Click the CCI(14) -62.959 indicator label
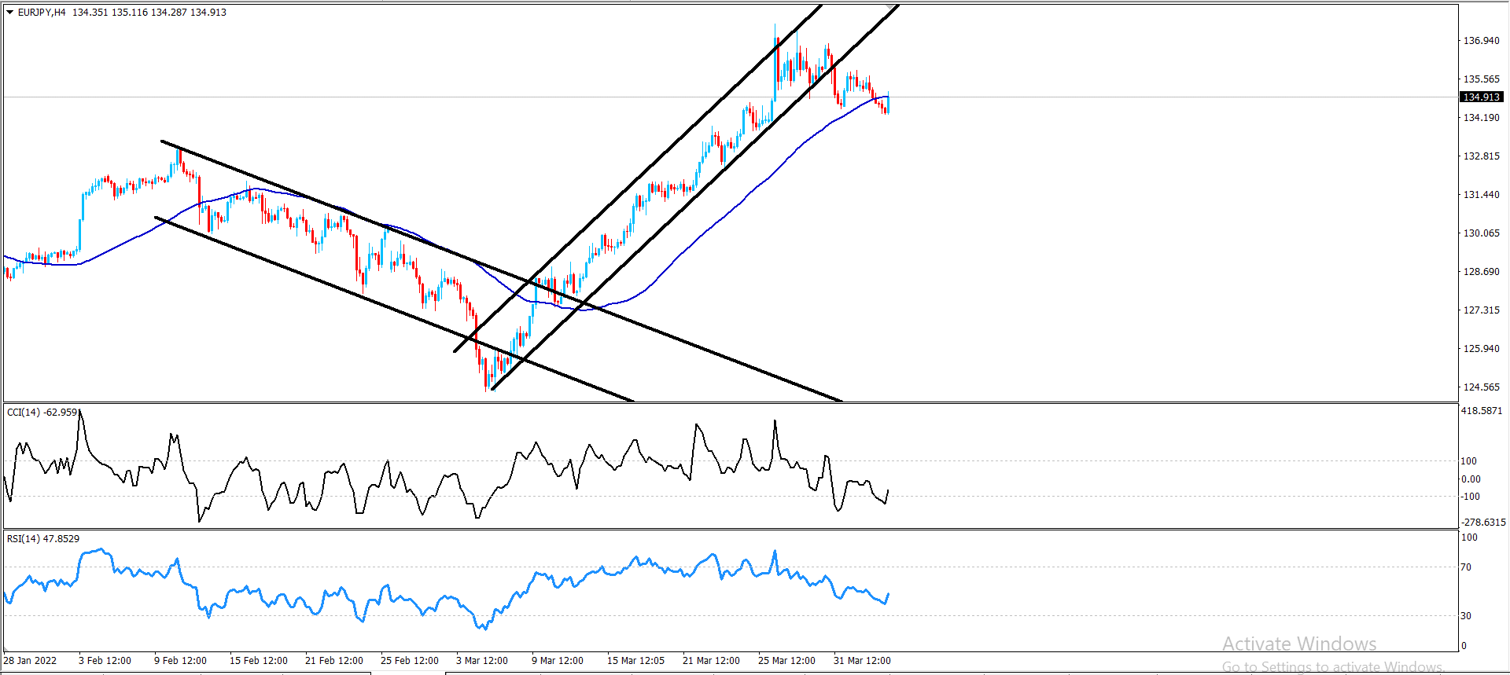Screen dimensions: 1510x675 point(42,413)
